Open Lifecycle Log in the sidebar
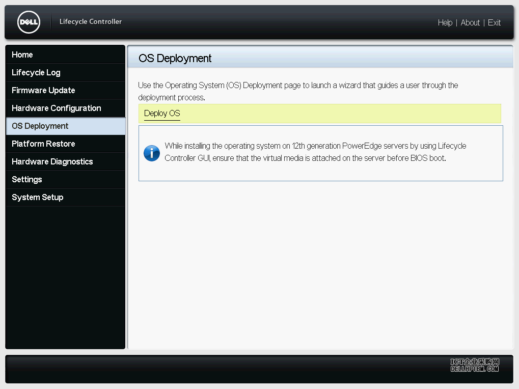 click(65, 72)
